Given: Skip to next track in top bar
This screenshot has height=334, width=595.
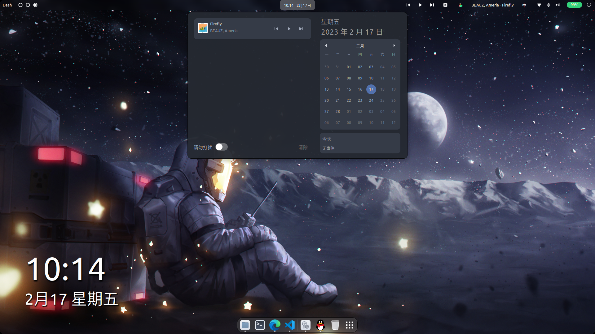Looking at the screenshot, I should 432,5.
